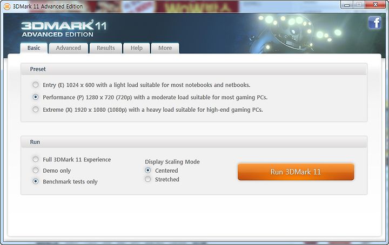Screen dimensions: 389x245
Task: Open the Help tab
Action: [137, 48]
